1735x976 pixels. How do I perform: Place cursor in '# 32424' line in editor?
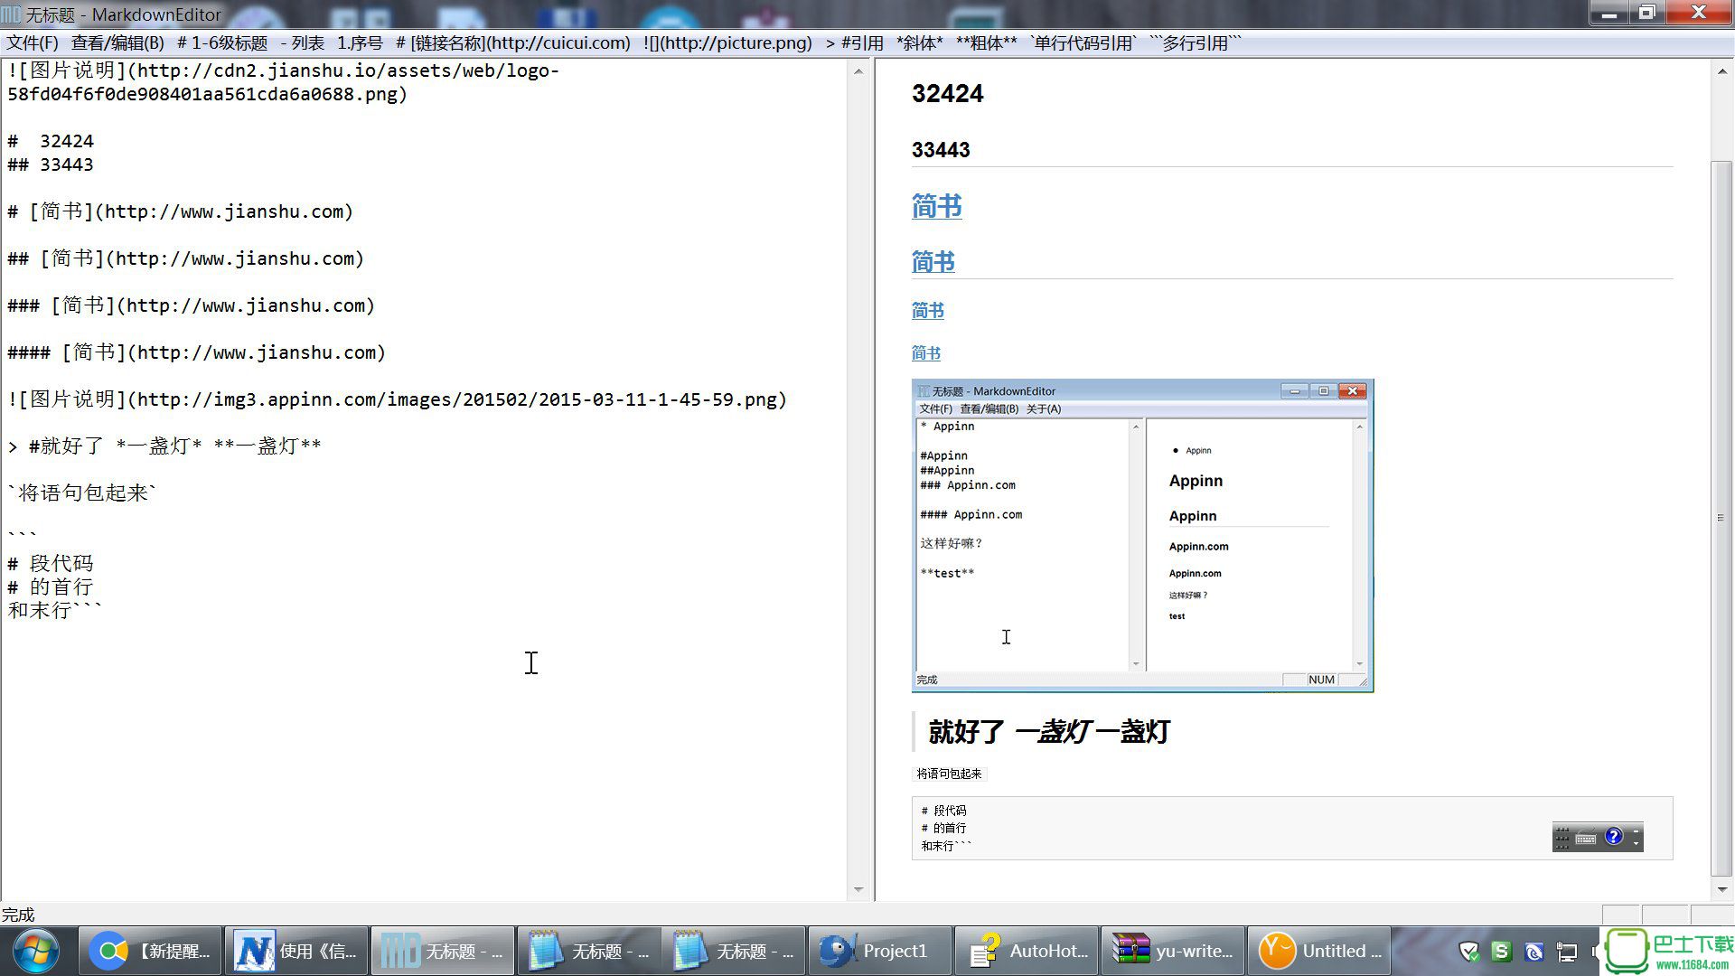click(x=51, y=141)
